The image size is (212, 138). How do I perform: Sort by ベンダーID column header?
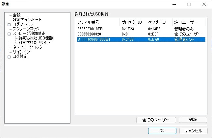tap(159, 22)
